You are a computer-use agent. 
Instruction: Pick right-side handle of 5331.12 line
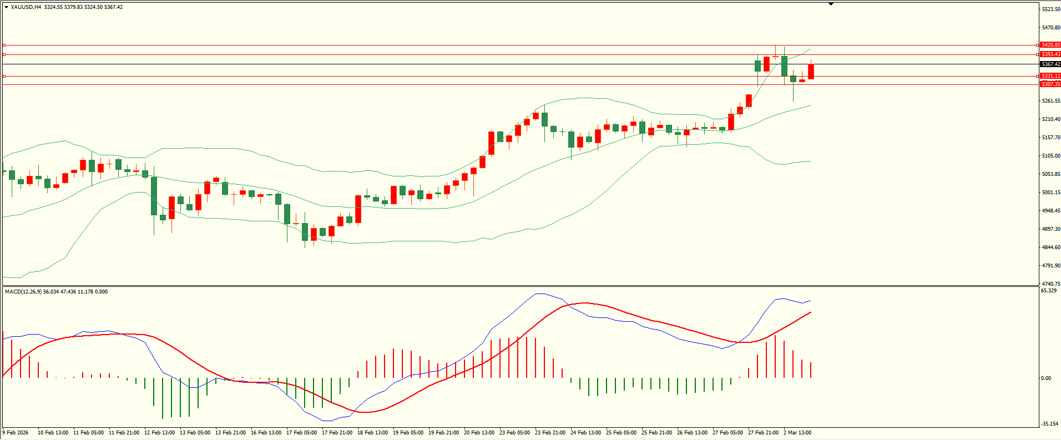click(1037, 76)
